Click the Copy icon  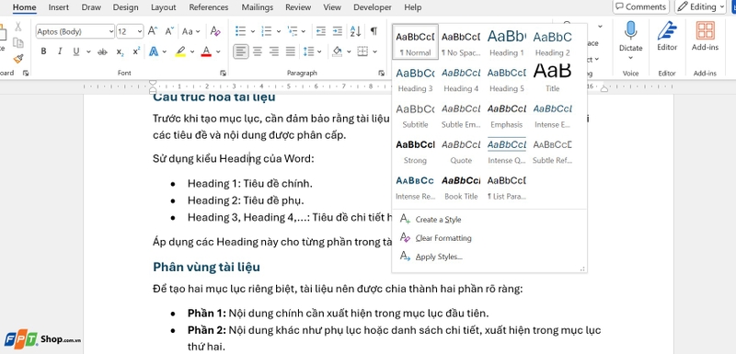pyautogui.click(x=17, y=42)
